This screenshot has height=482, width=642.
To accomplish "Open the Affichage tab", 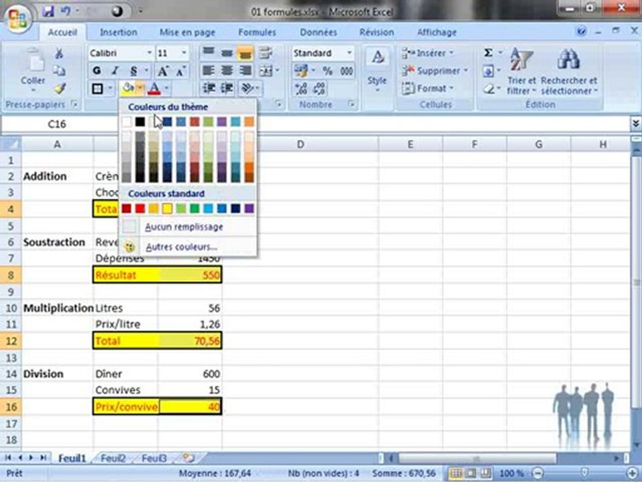I will point(437,32).
